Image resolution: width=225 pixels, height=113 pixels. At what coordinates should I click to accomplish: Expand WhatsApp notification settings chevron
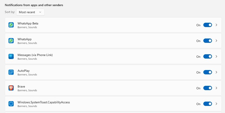coord(216,41)
